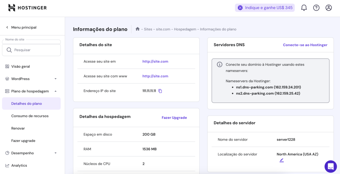Image resolution: width=340 pixels, height=174 pixels.
Task: Click the 200 GB disk space value
Action: [x=149, y=134]
